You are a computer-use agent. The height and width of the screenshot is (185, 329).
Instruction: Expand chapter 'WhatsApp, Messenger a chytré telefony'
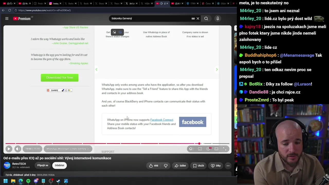(x=67, y=149)
